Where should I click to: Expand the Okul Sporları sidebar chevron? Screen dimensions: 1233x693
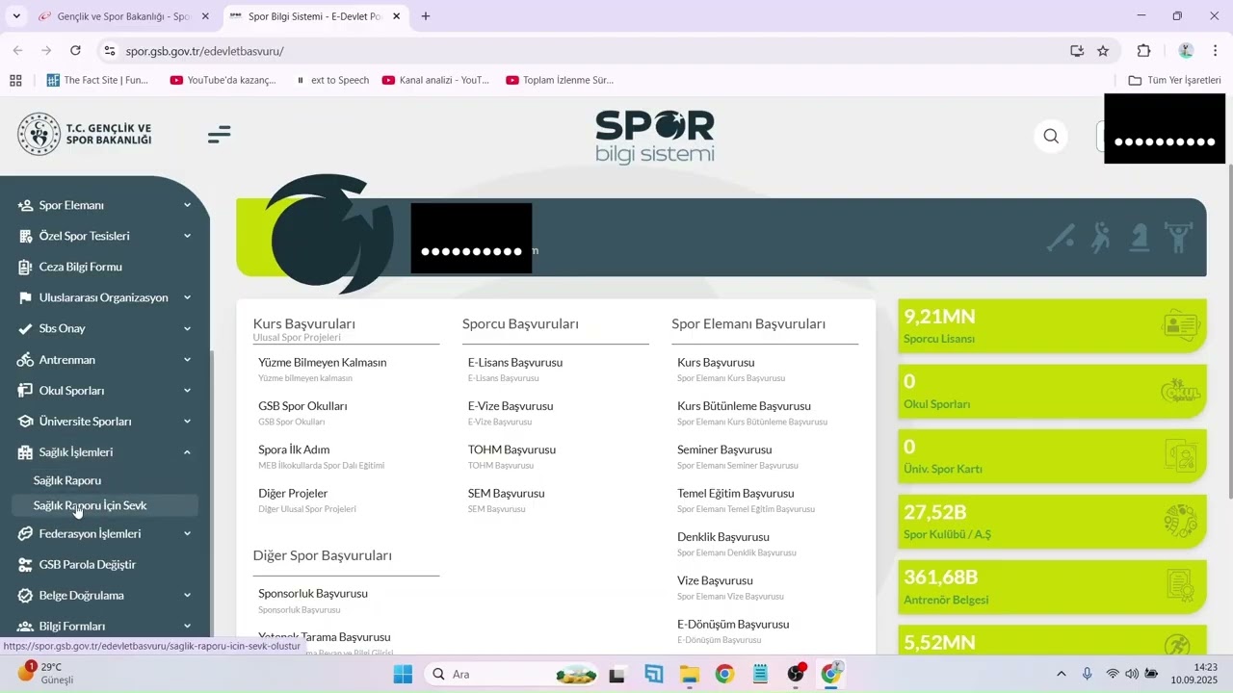coord(187,391)
